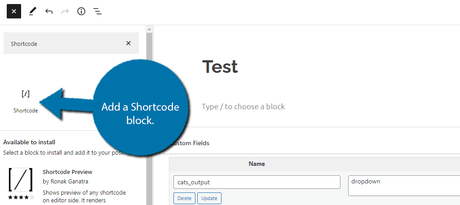
Task: Click the dropdown value text area
Action: [x=403, y=185]
